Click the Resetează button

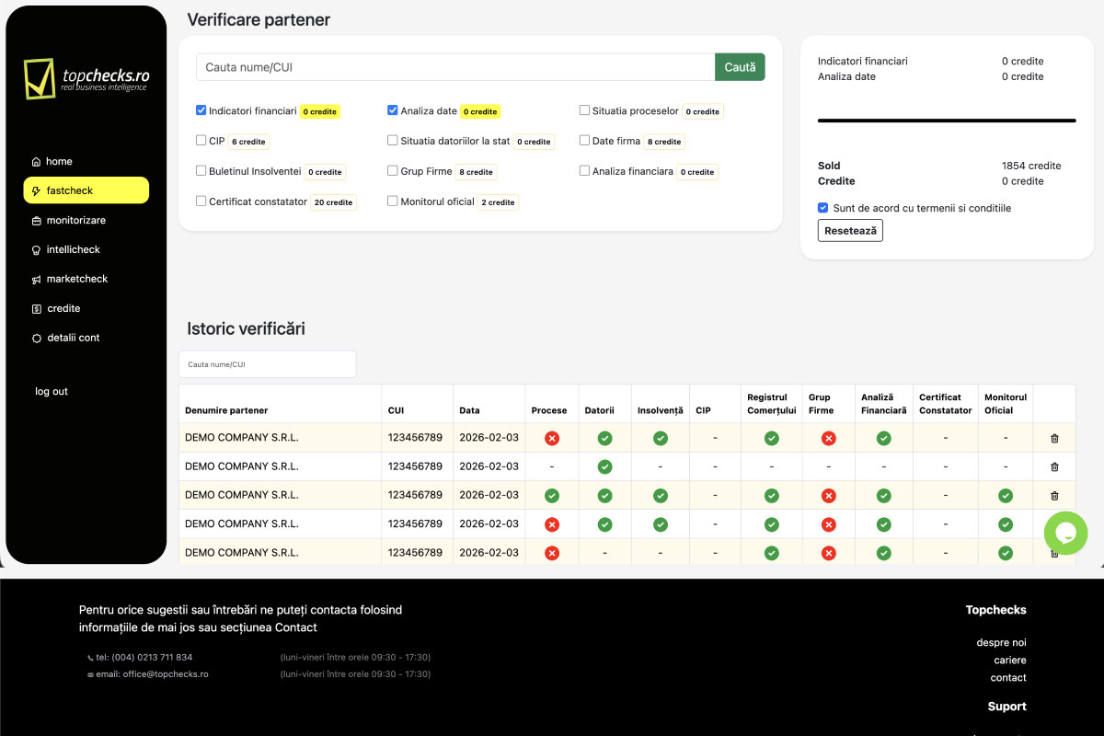[849, 230]
